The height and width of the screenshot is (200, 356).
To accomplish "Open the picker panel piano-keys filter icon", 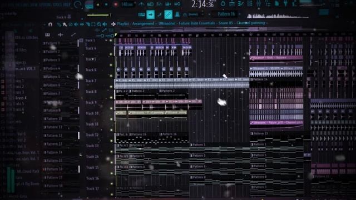I will (47, 34).
